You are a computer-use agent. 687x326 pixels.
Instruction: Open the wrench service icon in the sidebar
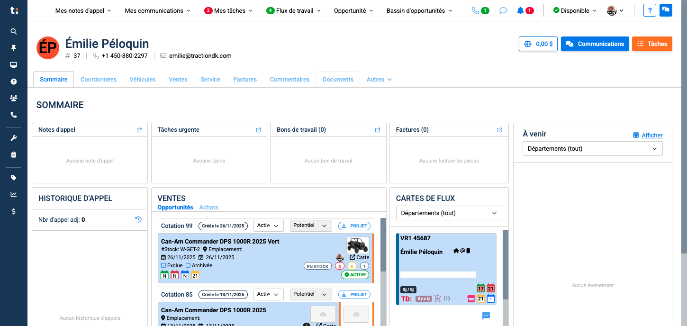click(13, 137)
